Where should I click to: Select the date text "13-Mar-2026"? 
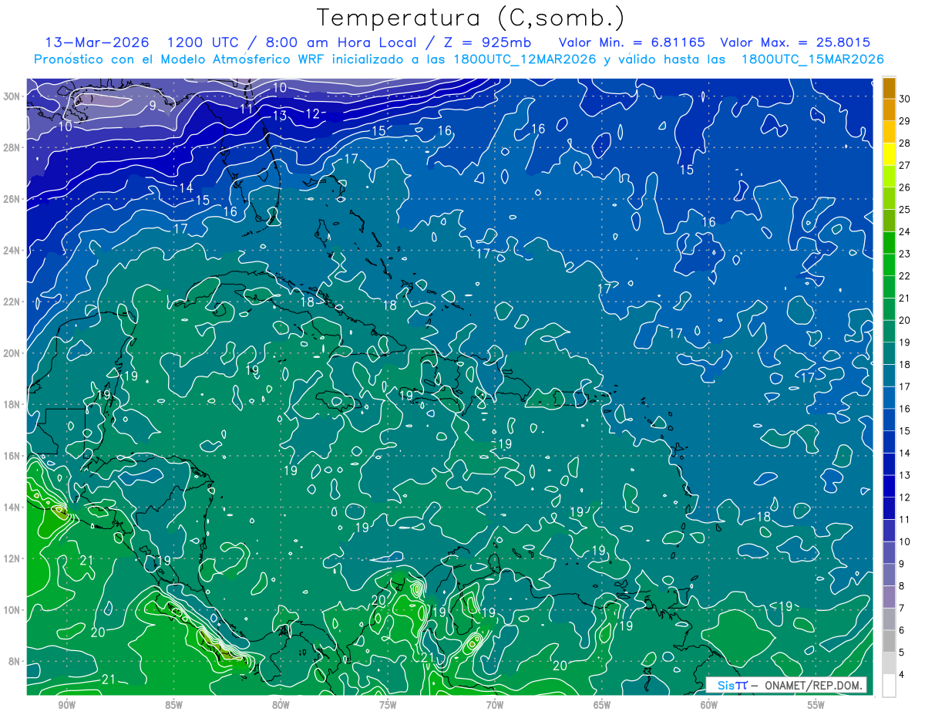[x=99, y=42]
